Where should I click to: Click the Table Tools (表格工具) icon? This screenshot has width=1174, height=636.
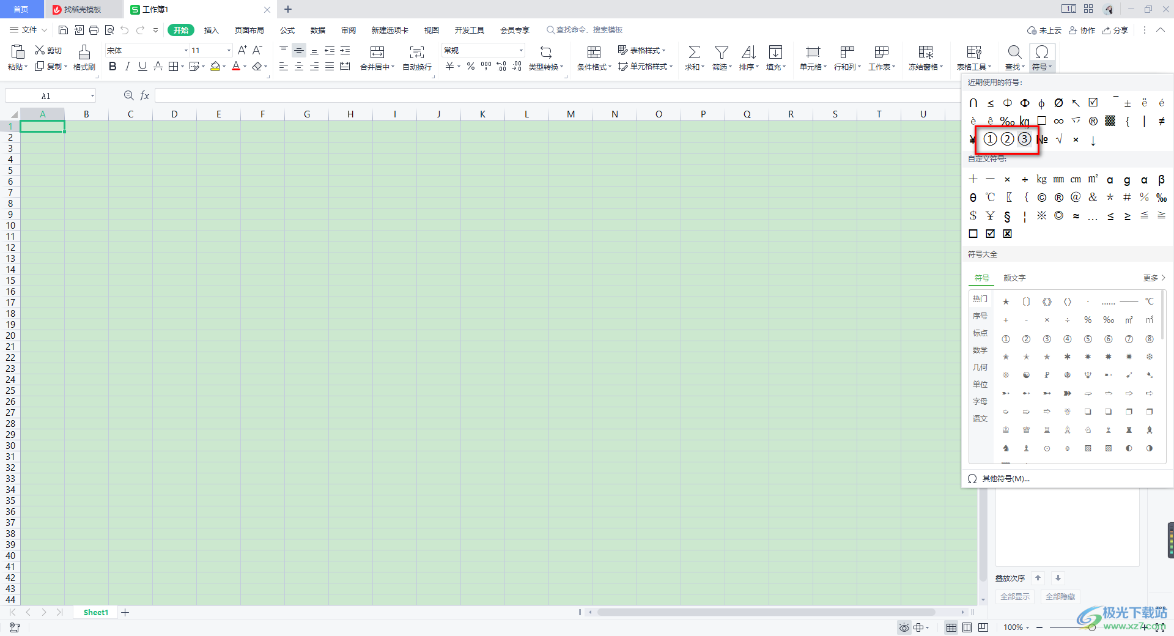[x=974, y=52]
